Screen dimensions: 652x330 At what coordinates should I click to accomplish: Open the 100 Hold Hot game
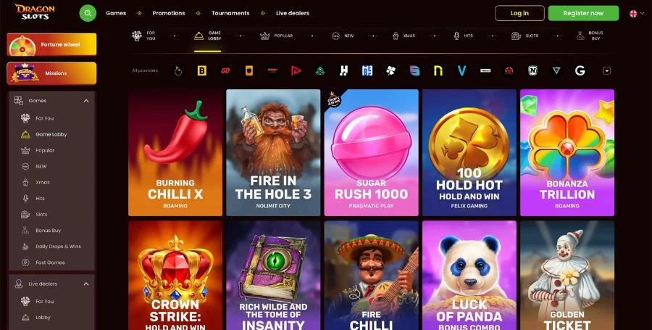(469, 153)
